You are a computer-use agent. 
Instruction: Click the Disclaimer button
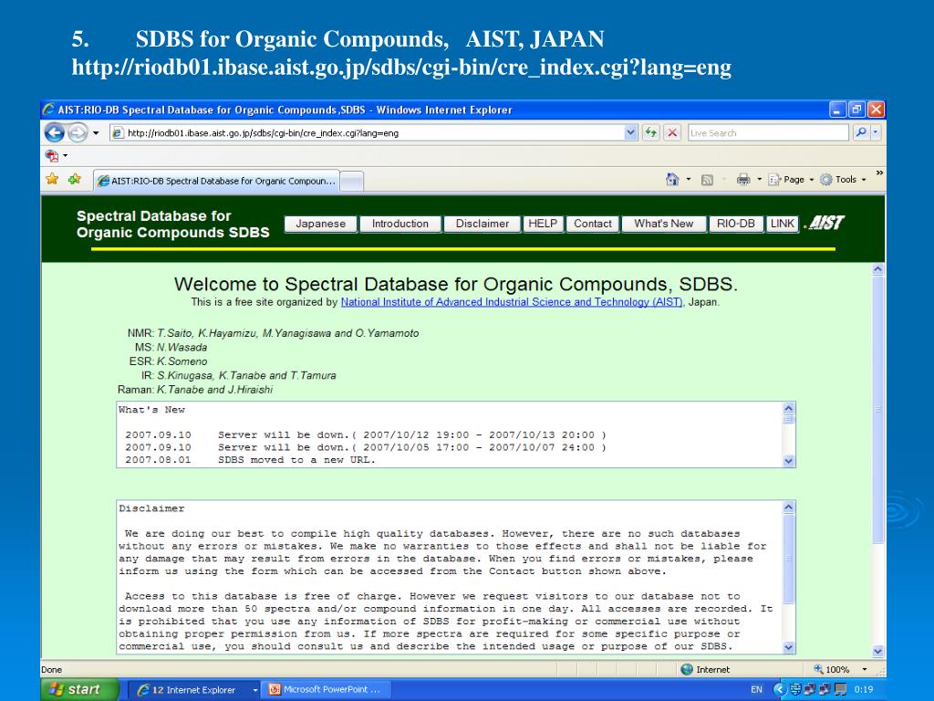[x=483, y=224]
